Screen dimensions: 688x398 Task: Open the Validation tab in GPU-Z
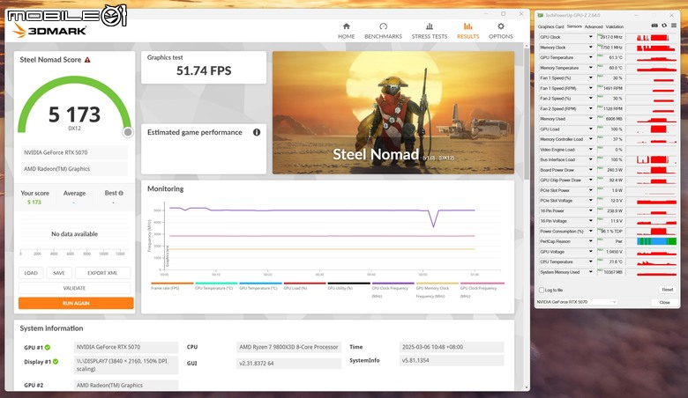(614, 26)
